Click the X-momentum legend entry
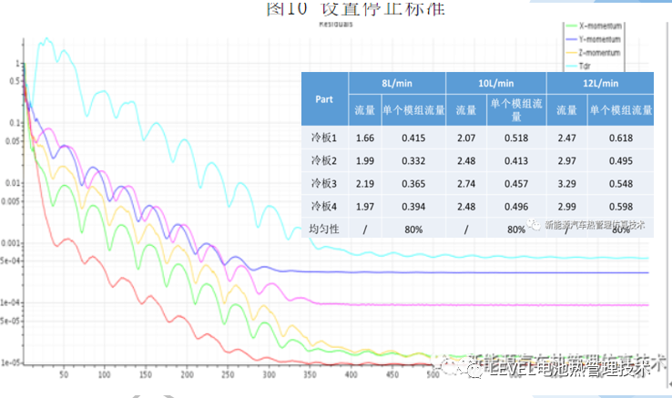The width and height of the screenshot is (672, 398). (594, 26)
